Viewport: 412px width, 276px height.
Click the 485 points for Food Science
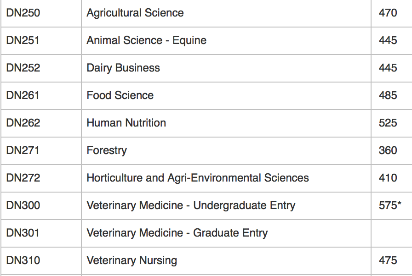click(388, 95)
